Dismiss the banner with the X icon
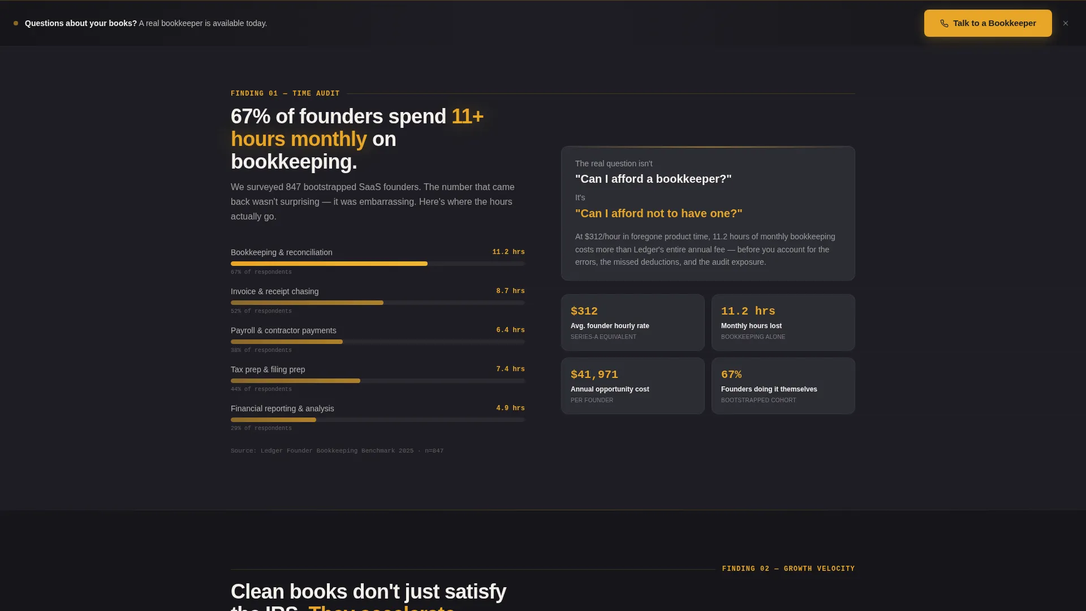 click(1066, 23)
